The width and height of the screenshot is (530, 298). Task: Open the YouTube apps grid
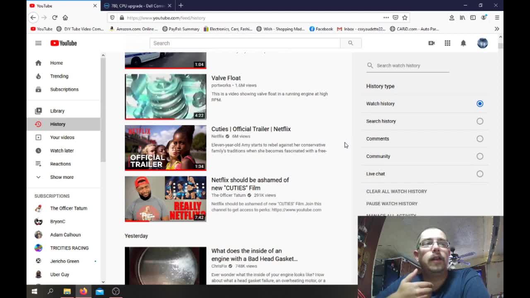click(448, 43)
